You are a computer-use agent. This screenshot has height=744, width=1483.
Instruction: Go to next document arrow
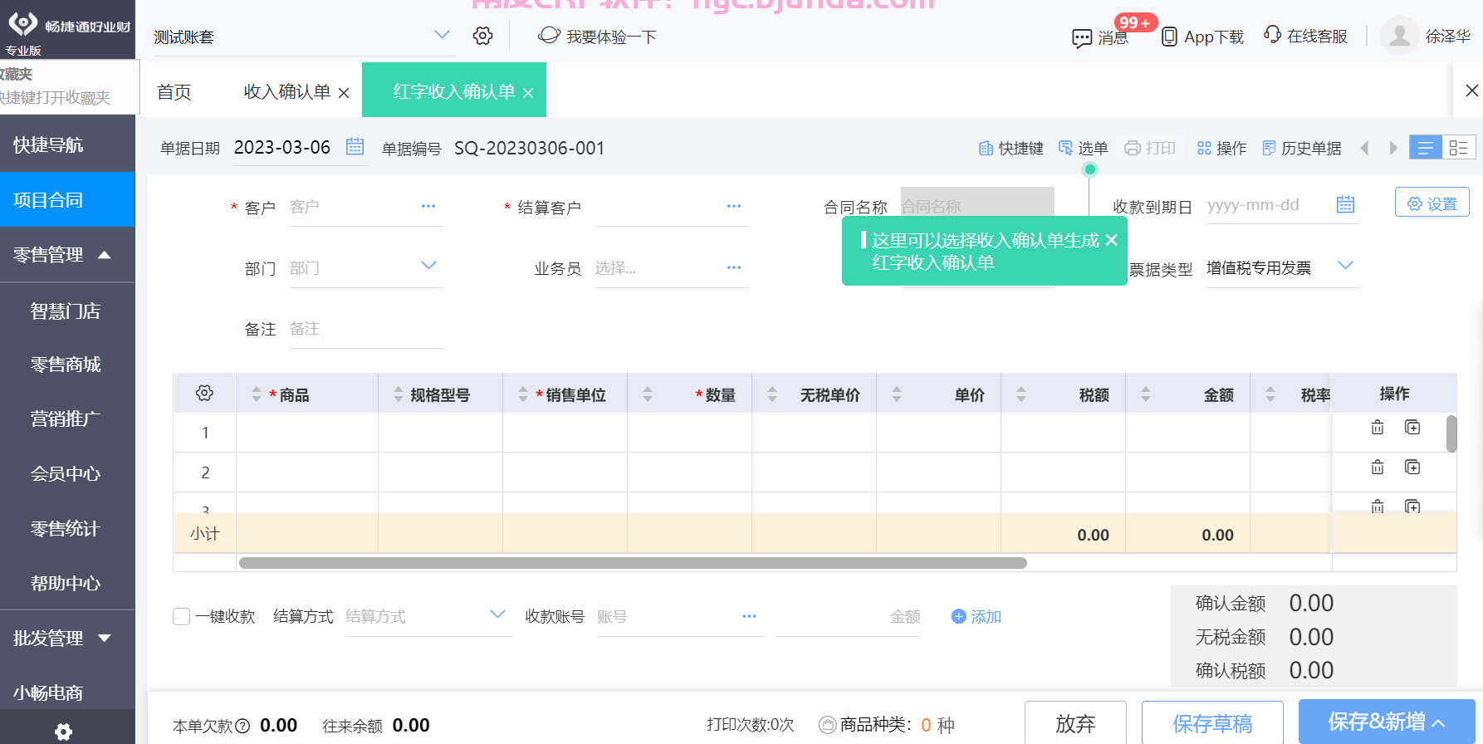point(1393,148)
